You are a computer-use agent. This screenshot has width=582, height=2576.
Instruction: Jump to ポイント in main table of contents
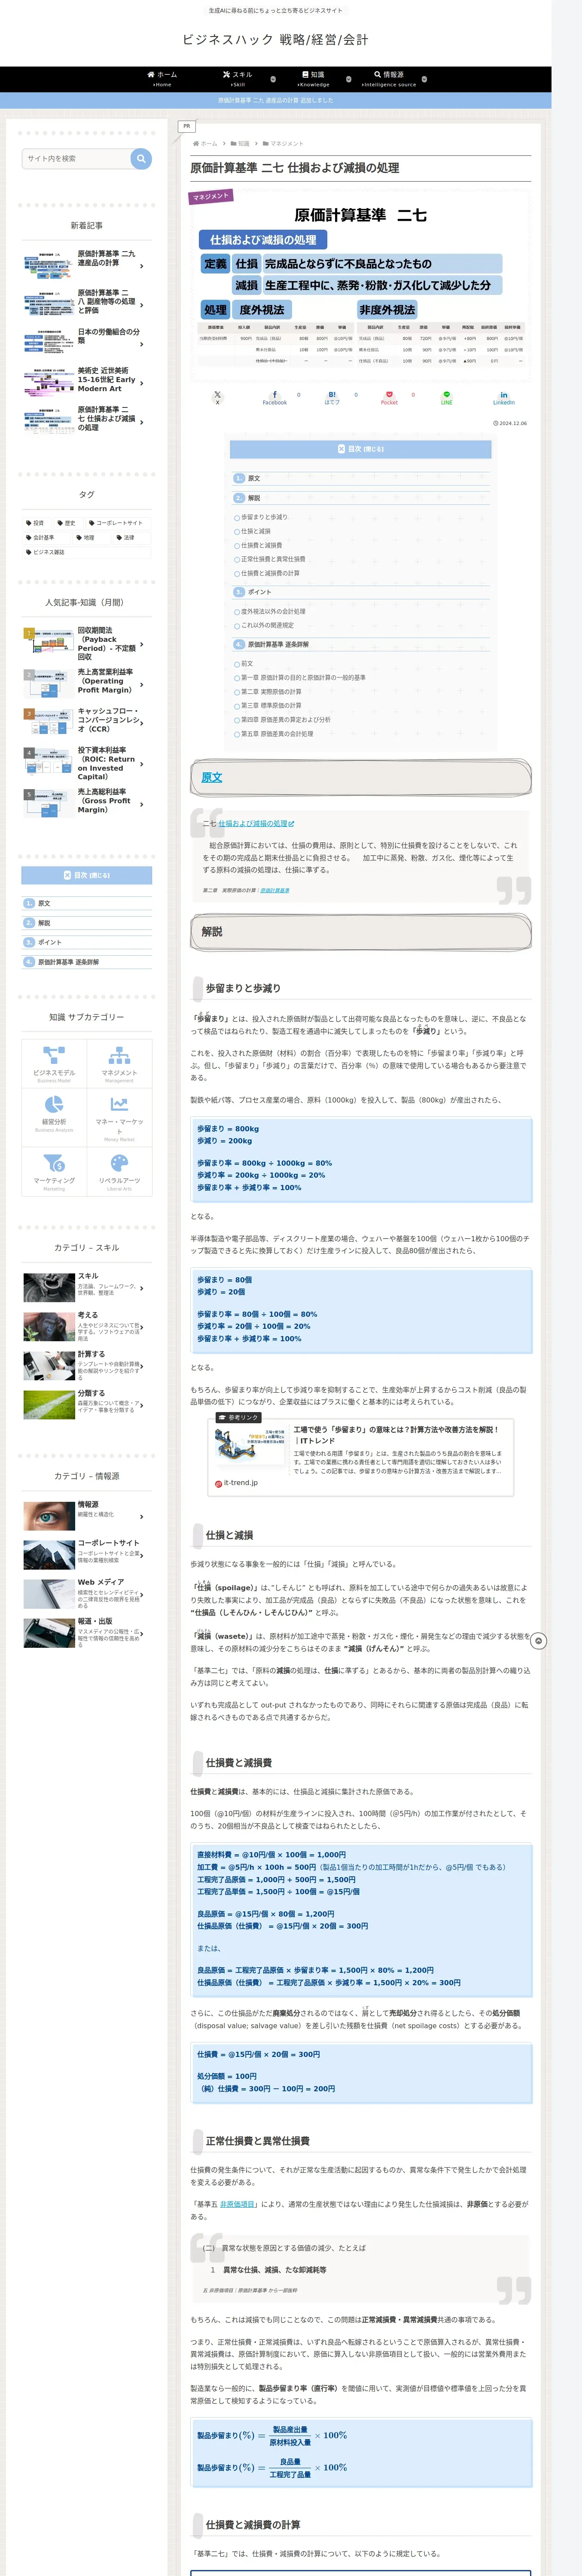(x=259, y=592)
